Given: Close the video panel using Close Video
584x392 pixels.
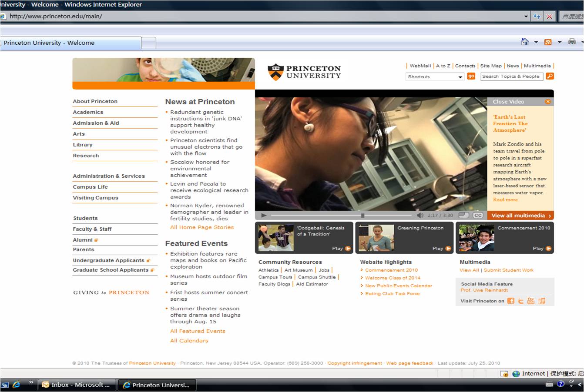Looking at the screenshot, I should 548,102.
